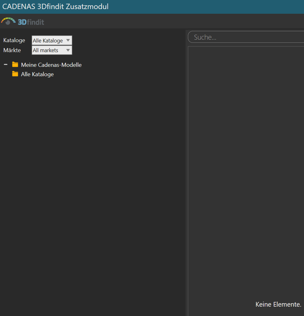Click the 3Dfindit gauge logo icon
The image size is (304, 316).
pyautogui.click(x=8, y=21)
